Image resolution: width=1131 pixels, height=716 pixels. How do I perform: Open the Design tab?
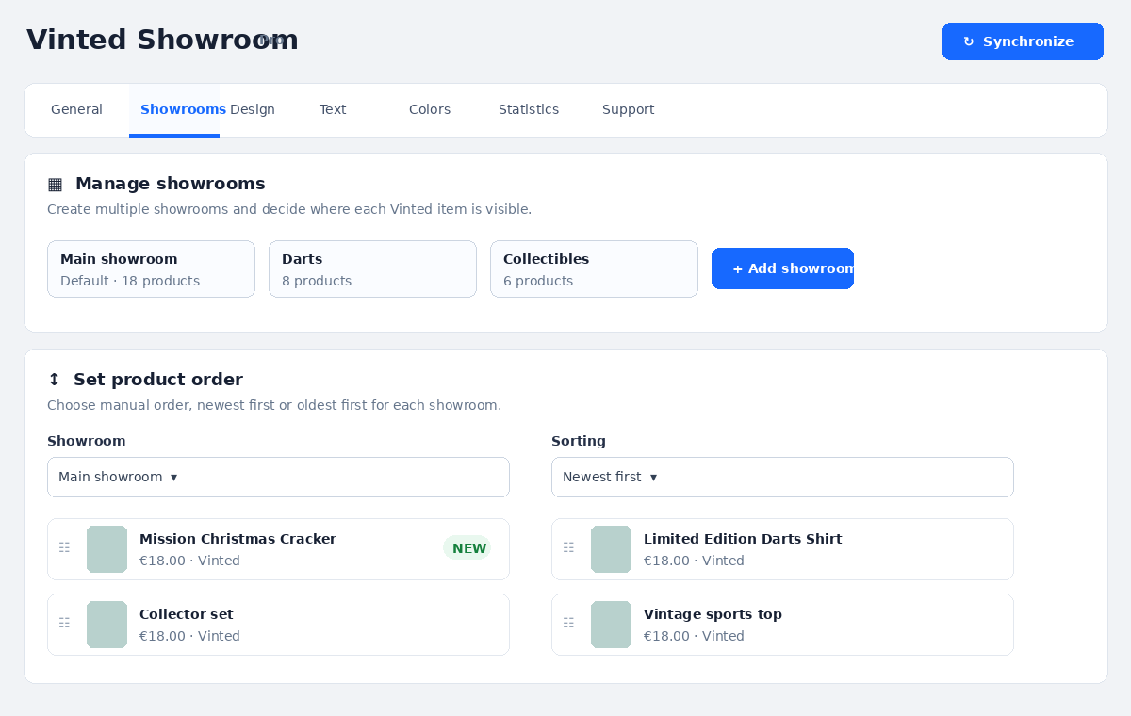(253, 109)
